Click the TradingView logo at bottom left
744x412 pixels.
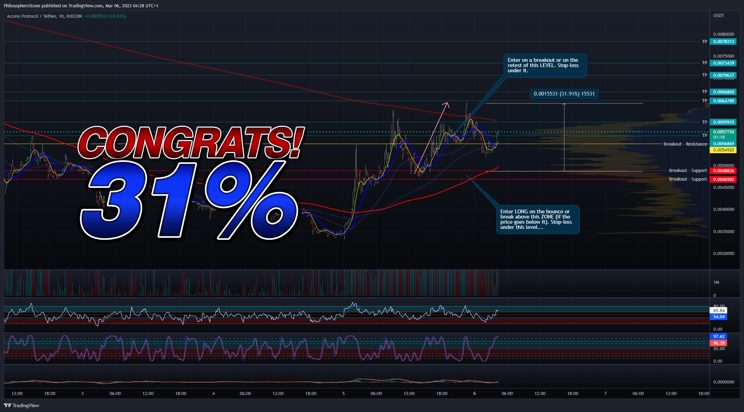22,405
